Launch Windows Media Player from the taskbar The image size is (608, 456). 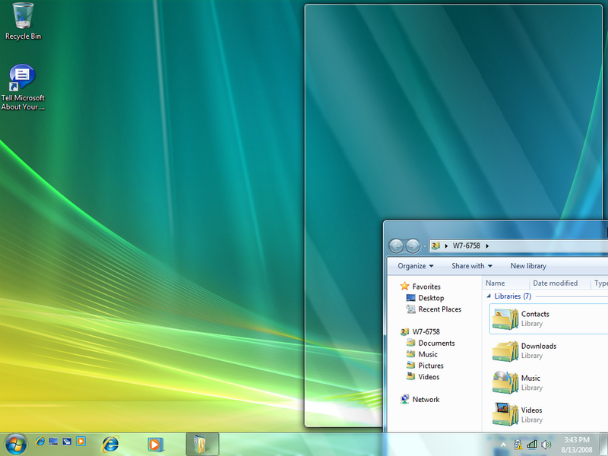154,443
